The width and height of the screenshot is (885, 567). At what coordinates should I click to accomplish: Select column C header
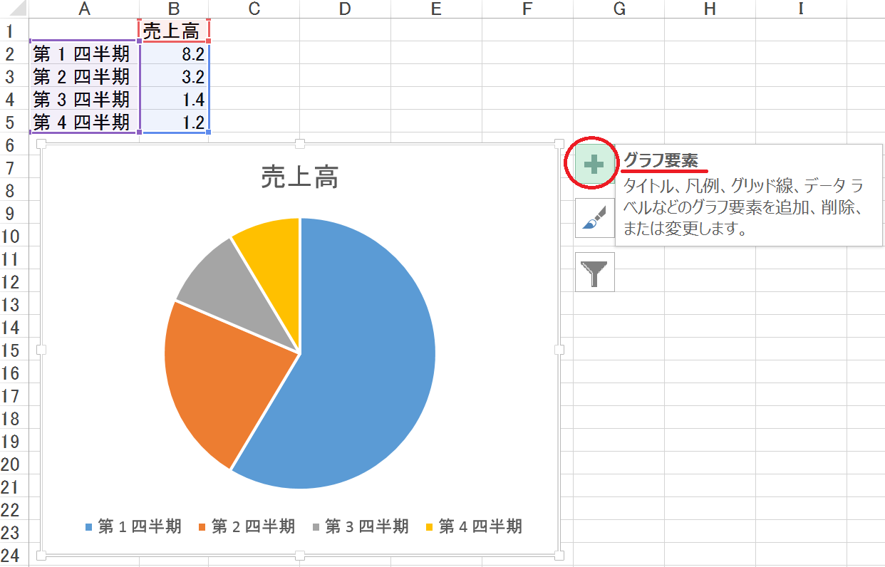[254, 9]
